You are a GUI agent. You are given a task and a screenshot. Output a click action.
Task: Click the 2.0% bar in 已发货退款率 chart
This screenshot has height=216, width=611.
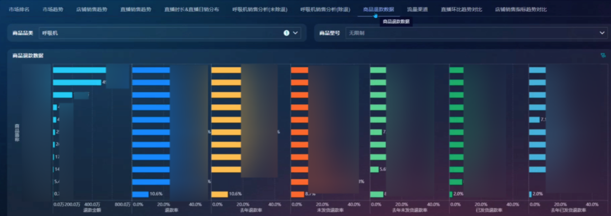point(451,194)
